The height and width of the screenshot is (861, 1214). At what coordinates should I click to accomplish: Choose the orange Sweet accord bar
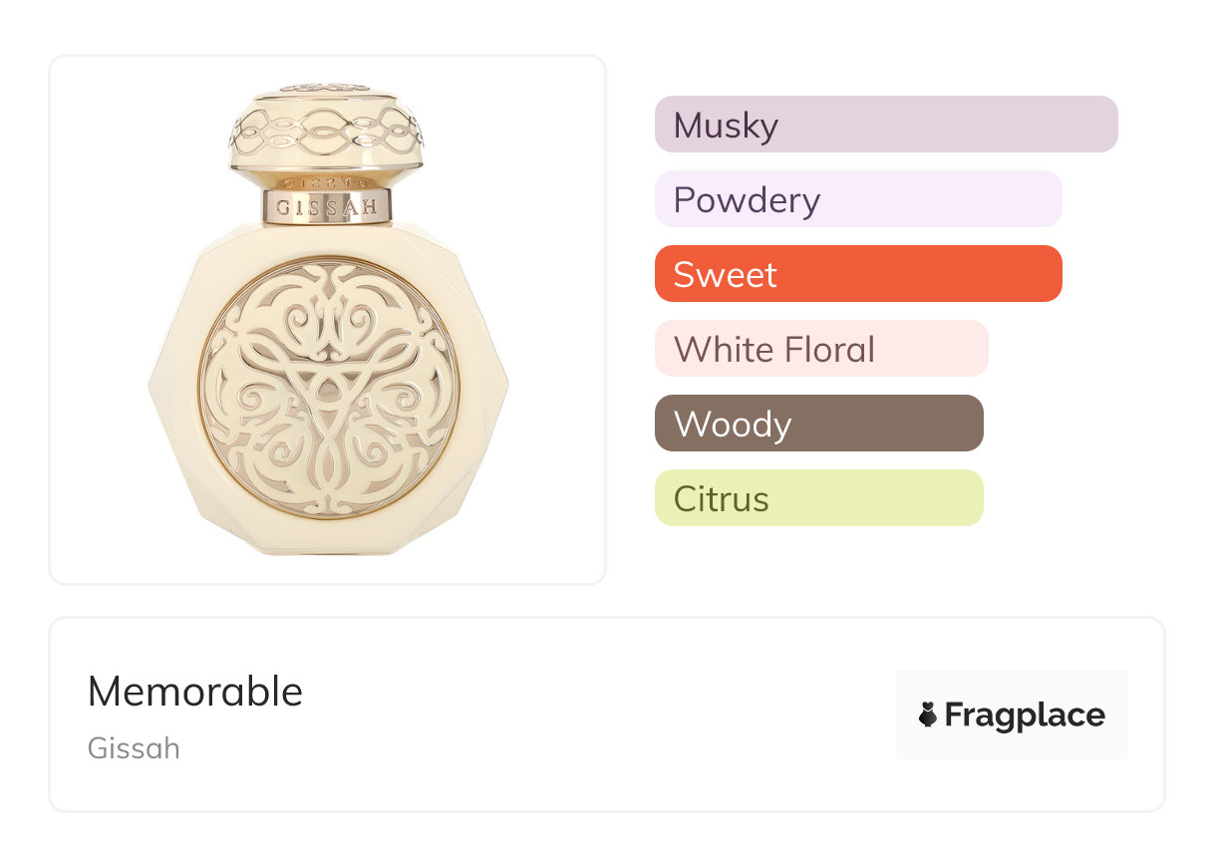858,274
